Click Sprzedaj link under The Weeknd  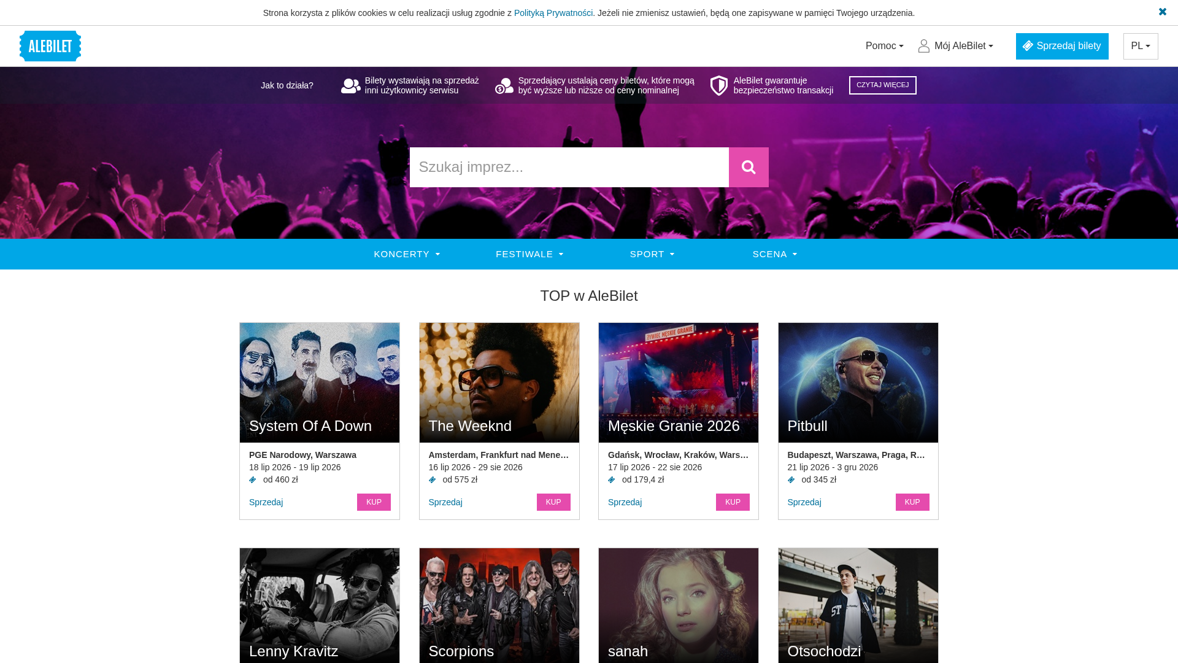coord(445,502)
